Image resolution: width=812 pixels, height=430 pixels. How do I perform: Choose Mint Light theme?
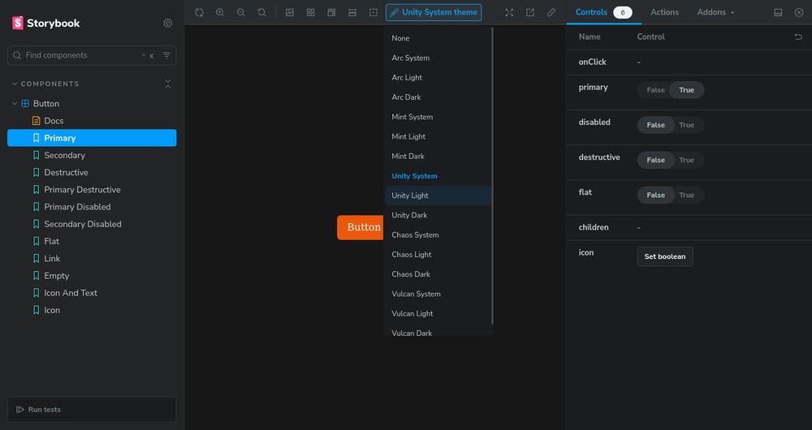[x=438, y=136]
